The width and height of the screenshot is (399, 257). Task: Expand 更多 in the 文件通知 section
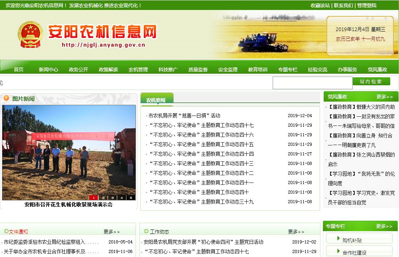(112, 231)
